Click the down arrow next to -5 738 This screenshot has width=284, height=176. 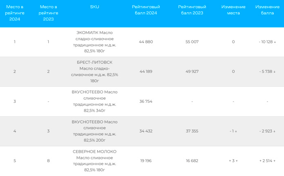coord(275,72)
